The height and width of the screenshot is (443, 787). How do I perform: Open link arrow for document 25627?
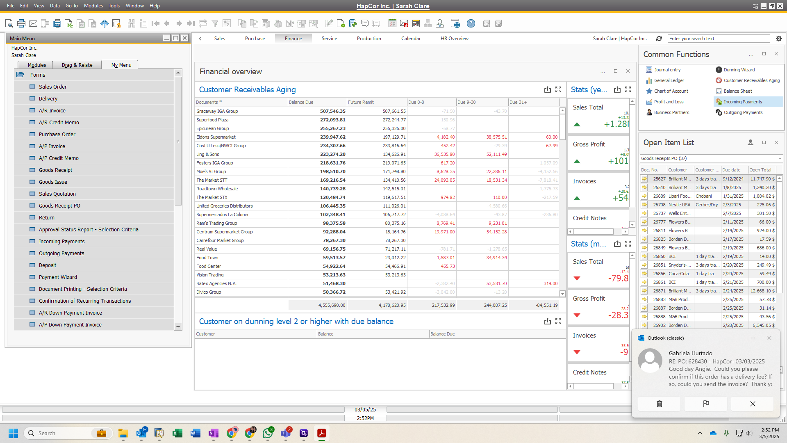(x=644, y=179)
